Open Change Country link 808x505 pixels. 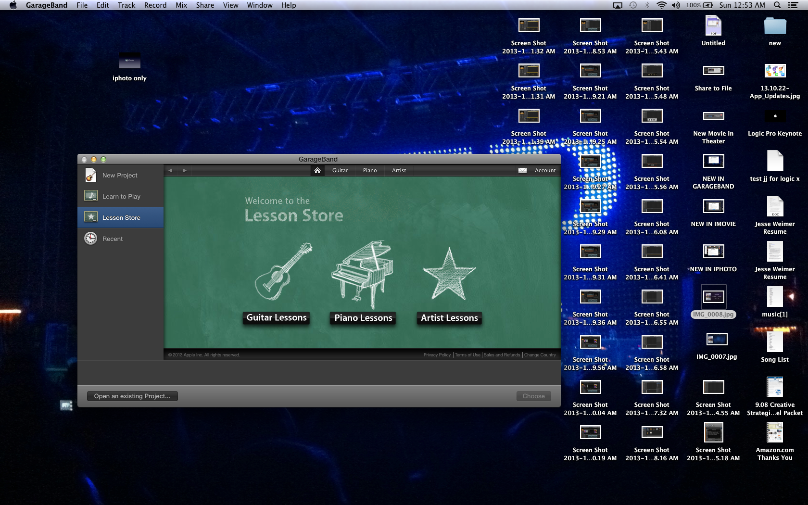pos(540,355)
